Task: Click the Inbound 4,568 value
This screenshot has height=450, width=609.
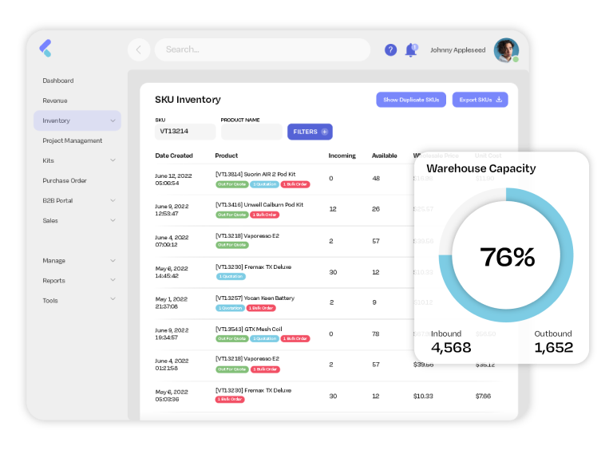Action: click(x=451, y=348)
